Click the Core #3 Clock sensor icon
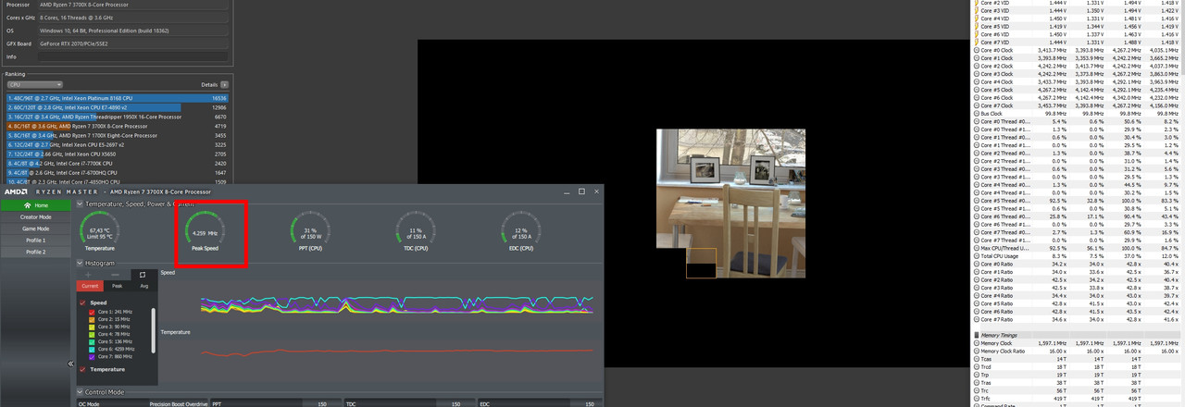The width and height of the screenshot is (1185, 407). [977, 73]
